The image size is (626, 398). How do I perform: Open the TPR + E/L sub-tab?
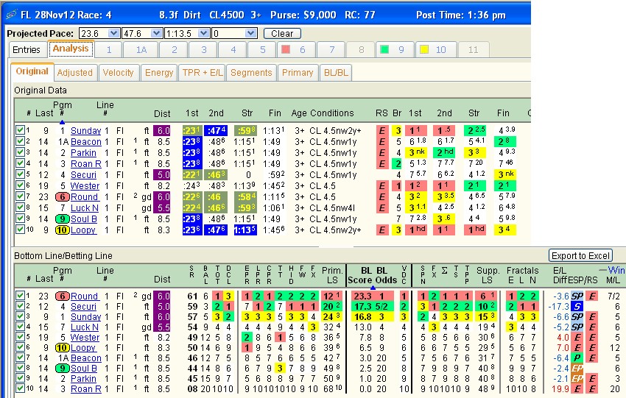(x=203, y=73)
